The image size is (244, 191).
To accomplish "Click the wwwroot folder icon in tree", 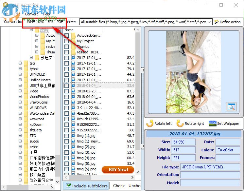I will [26, 119].
